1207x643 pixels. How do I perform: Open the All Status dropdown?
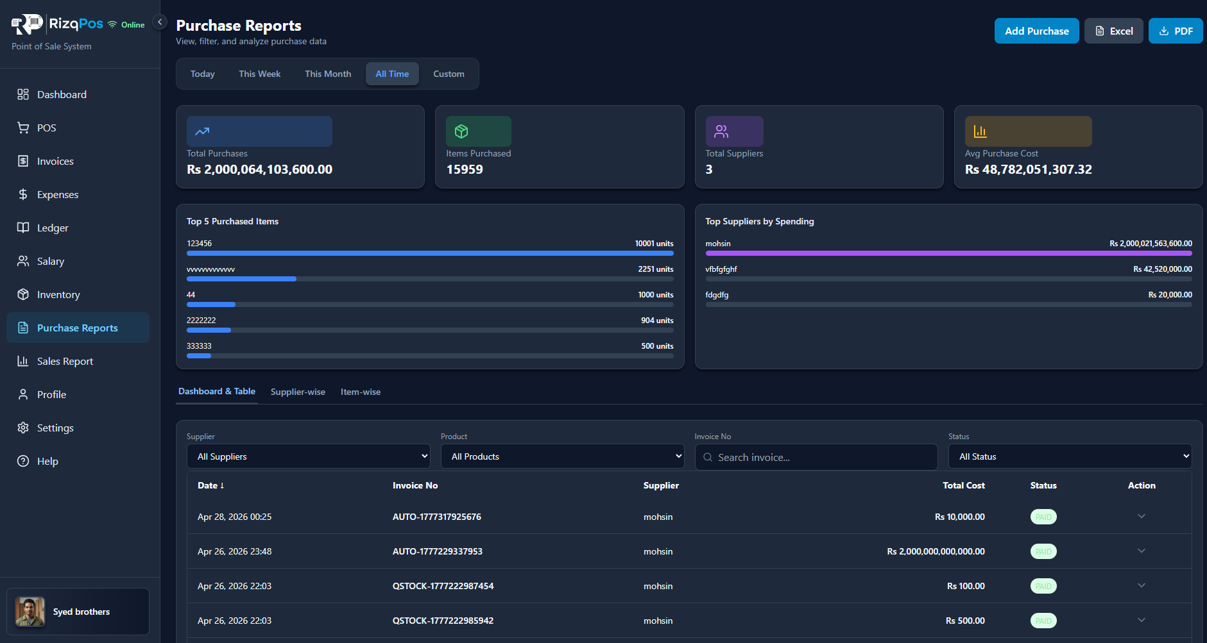coord(1069,456)
